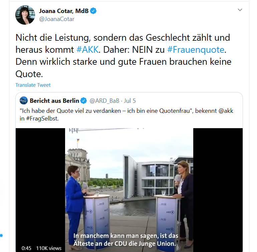Image resolution: width=257 pixels, height=252 pixels.
Task: Open the @JoanaCotar handle
Action: [x=57, y=19]
